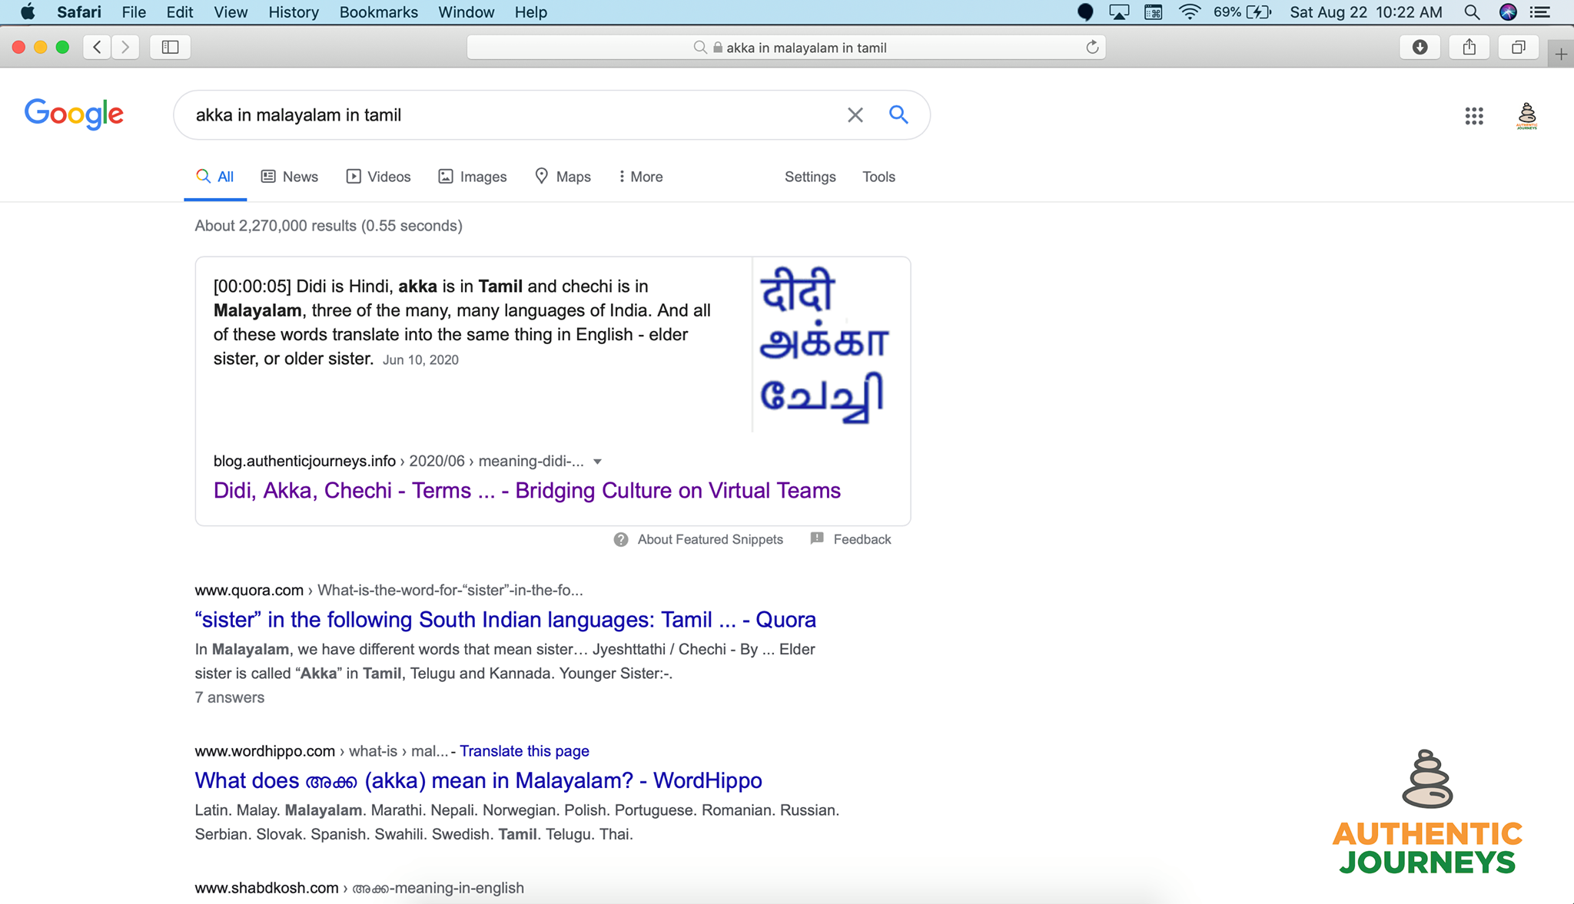This screenshot has height=904, width=1574.
Task: Click the Safari address bar
Action: point(785,48)
